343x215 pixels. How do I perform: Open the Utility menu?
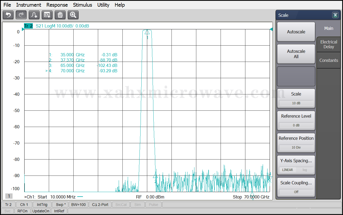coord(103,5)
